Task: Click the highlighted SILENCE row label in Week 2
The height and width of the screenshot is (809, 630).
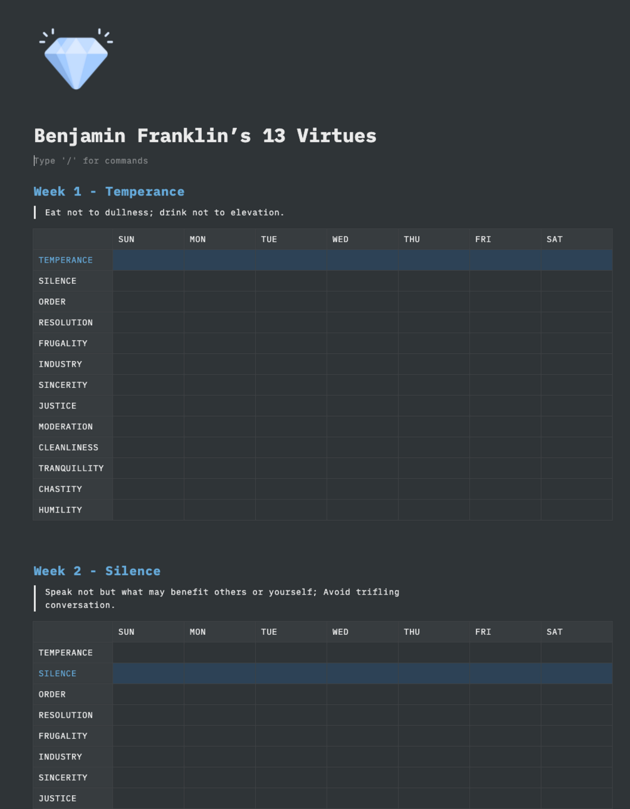Action: [58, 674]
